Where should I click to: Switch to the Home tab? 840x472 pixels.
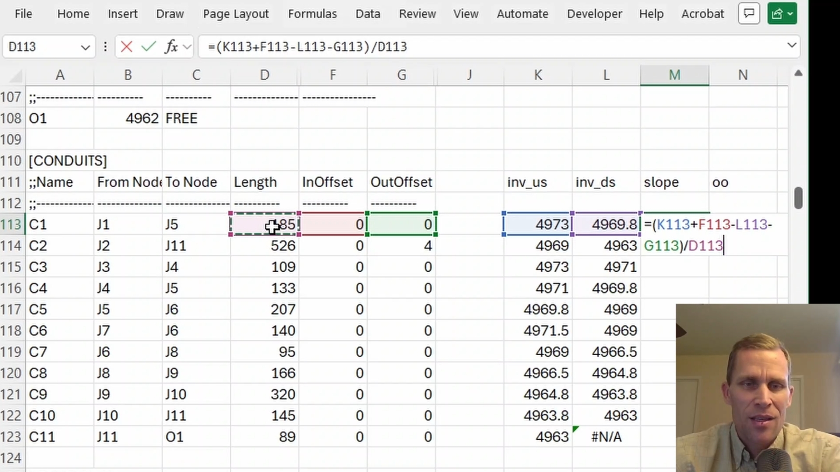coord(73,14)
